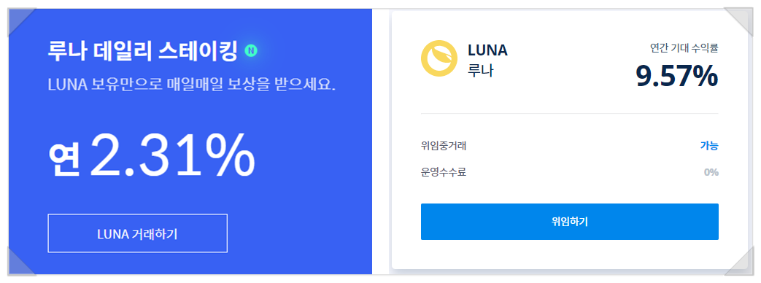Click the 가능 link text
This screenshot has height=283, width=761.
tap(709, 145)
